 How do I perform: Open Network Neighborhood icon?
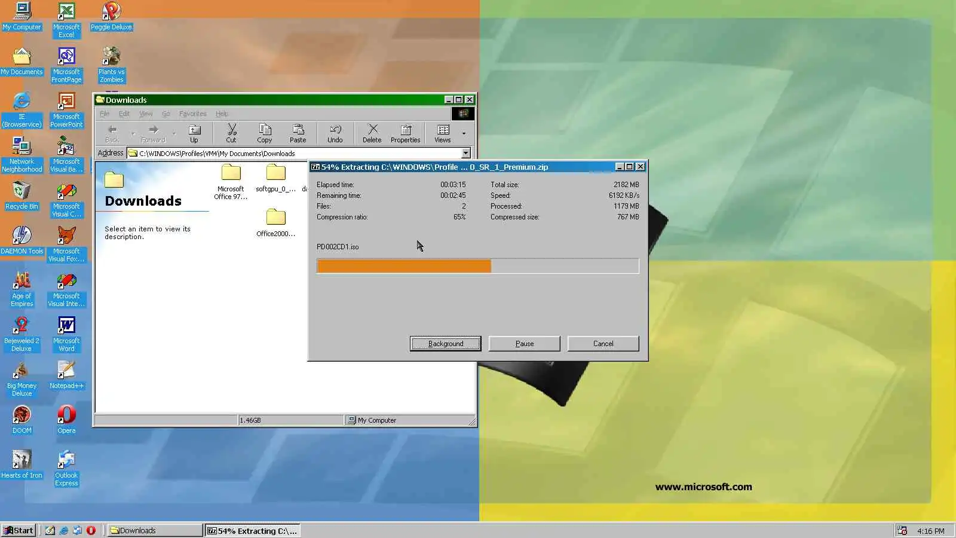tap(22, 154)
